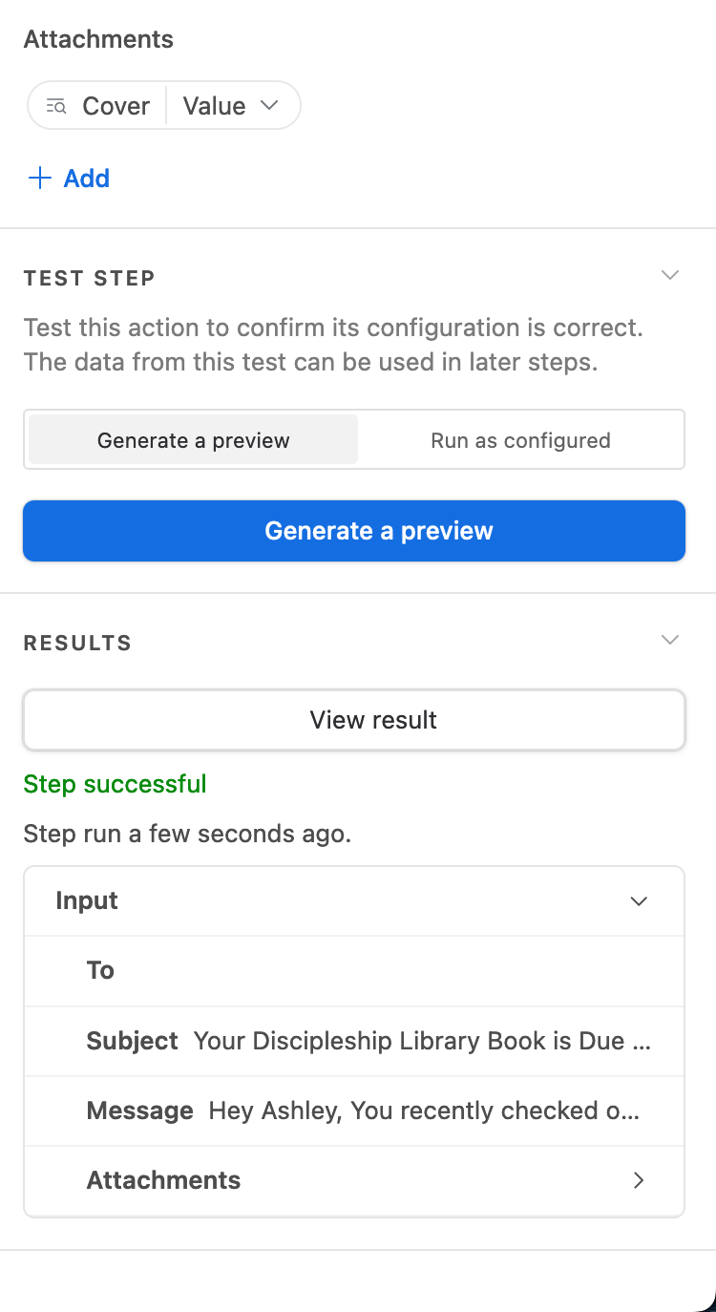Expand the Attachments row arrow
The height and width of the screenshot is (1312, 716).
(639, 1180)
